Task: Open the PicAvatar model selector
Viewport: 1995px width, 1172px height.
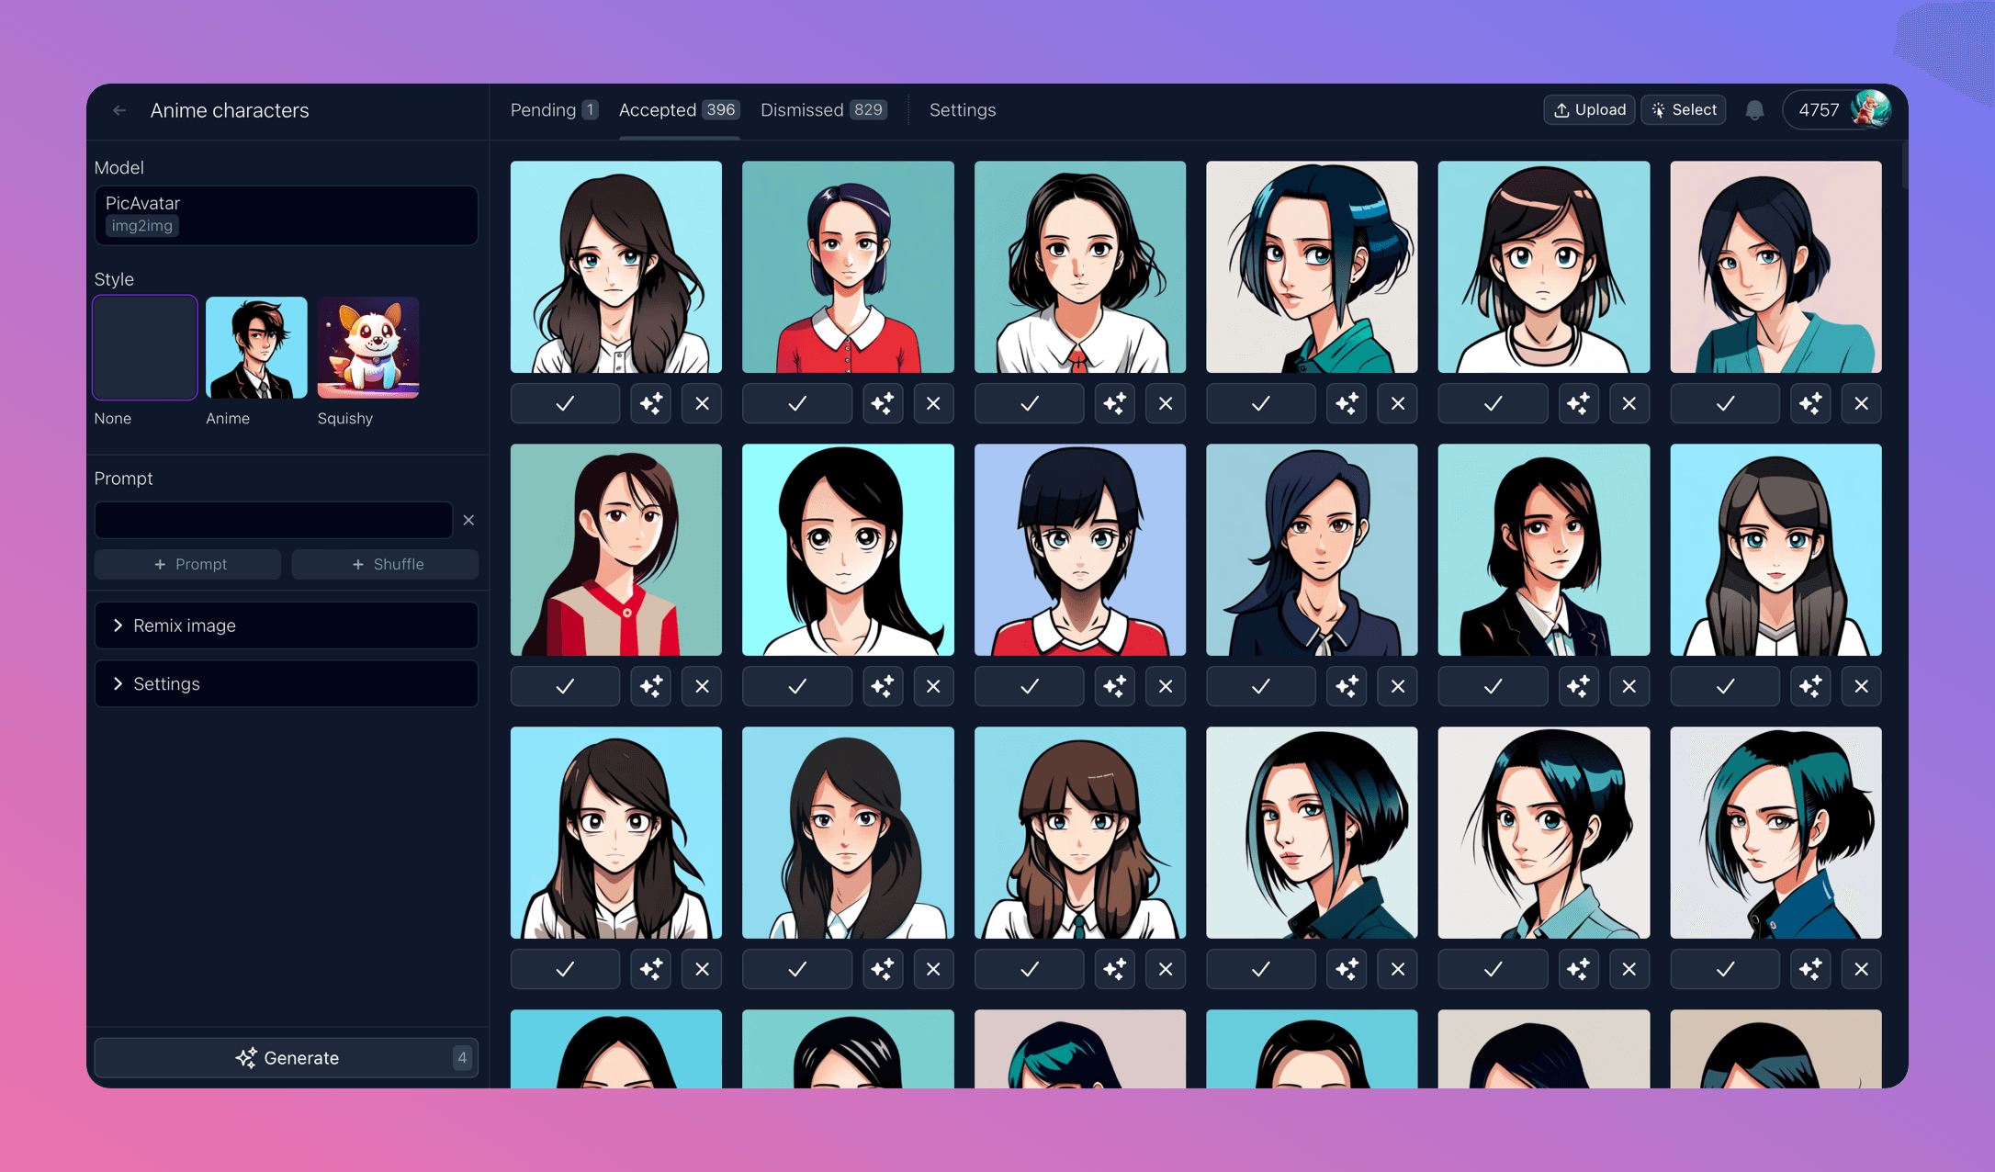Action: [286, 215]
